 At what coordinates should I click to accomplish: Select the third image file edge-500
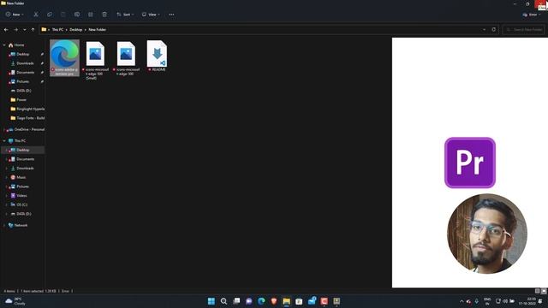click(126, 58)
